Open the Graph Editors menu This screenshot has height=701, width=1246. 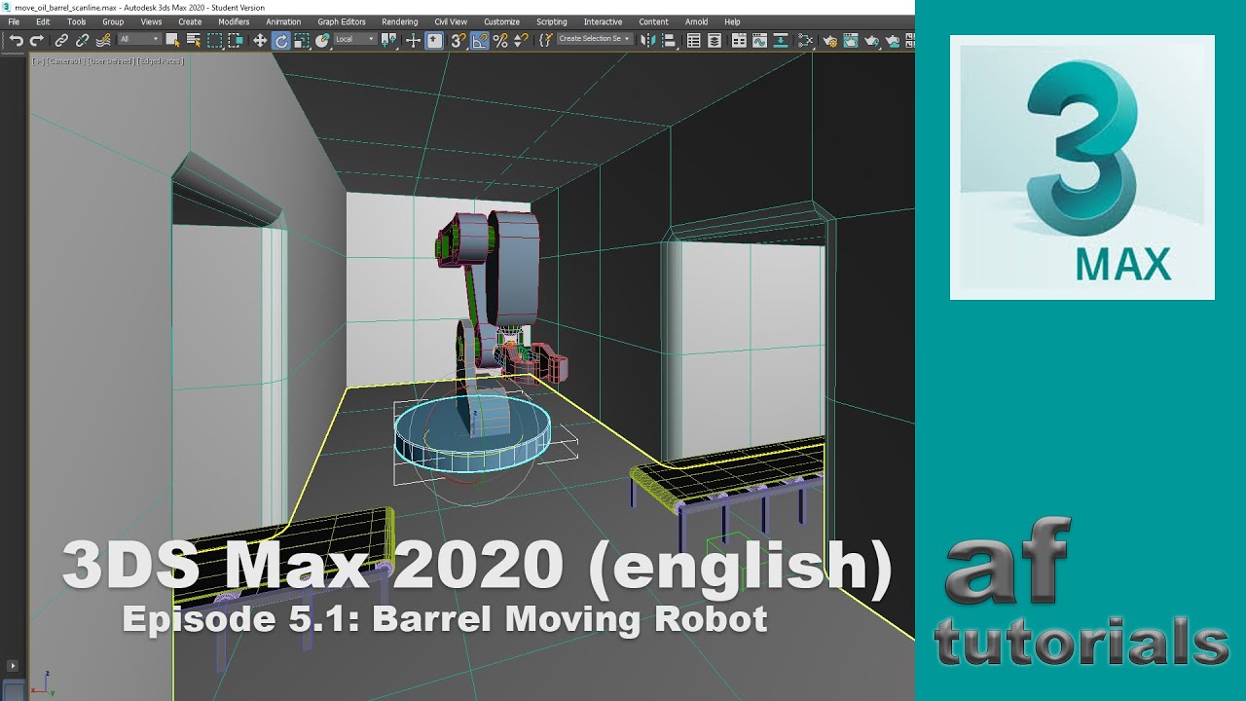342,21
